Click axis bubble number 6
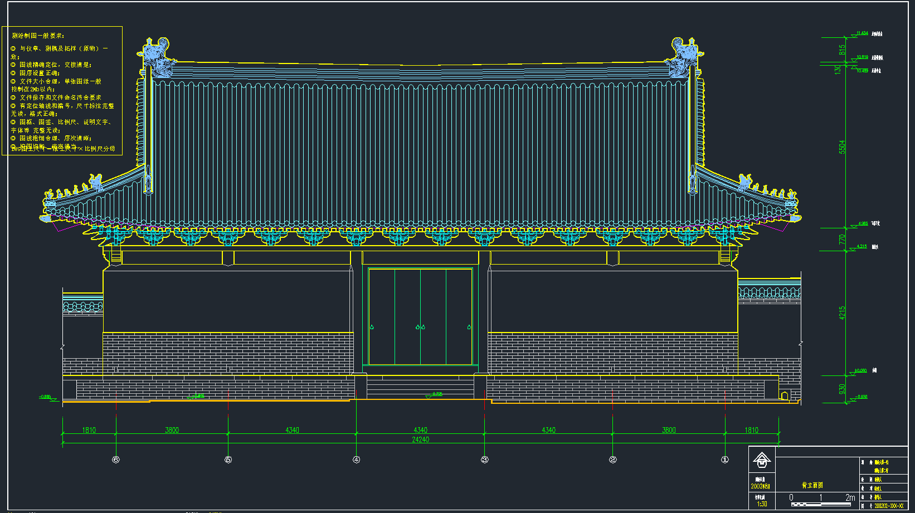Image resolution: width=915 pixels, height=513 pixels. 116,460
